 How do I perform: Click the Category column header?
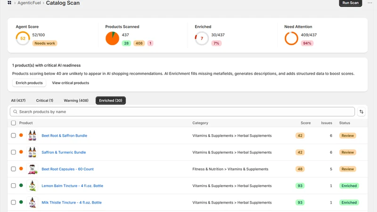click(200, 123)
